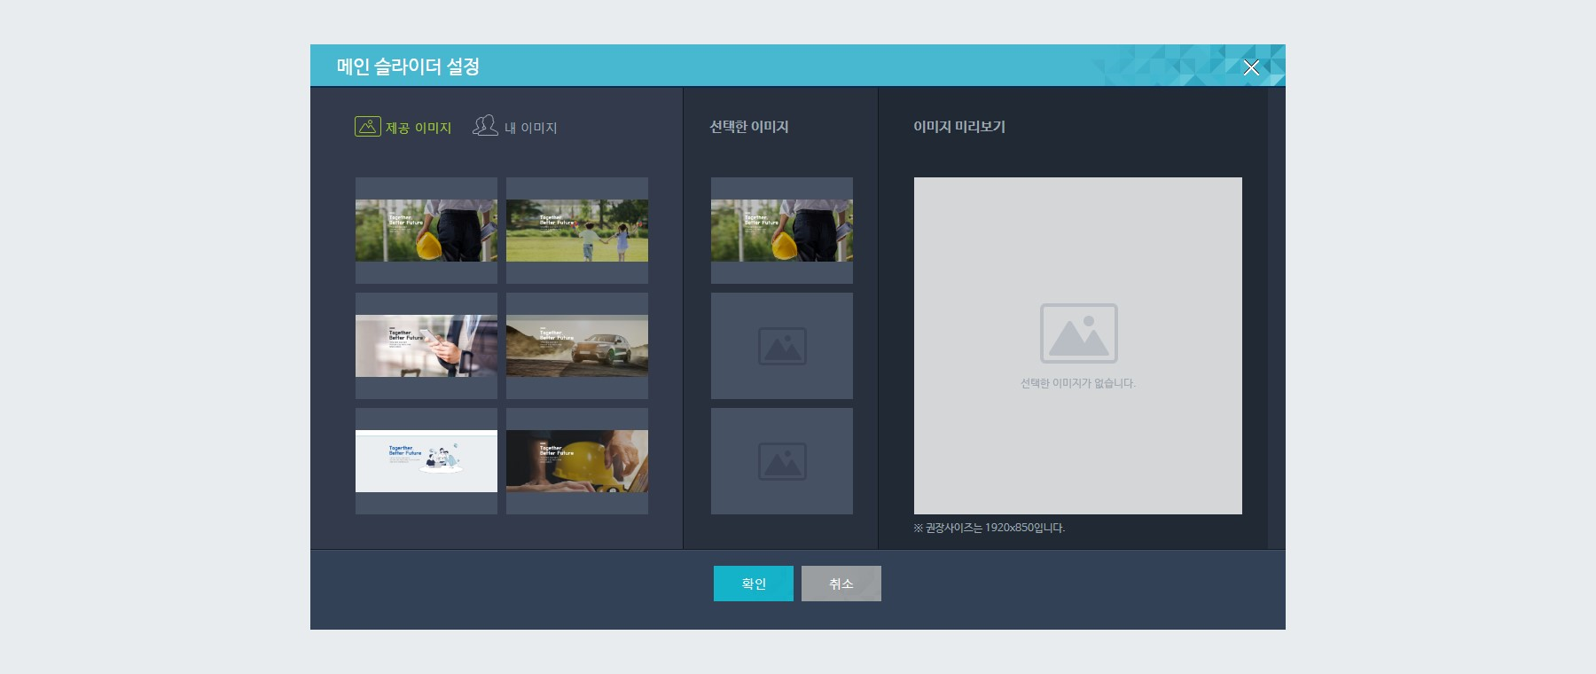Click the 메인 슬라이더 설정 title text
The width and height of the screenshot is (1596, 674).
coord(408,67)
